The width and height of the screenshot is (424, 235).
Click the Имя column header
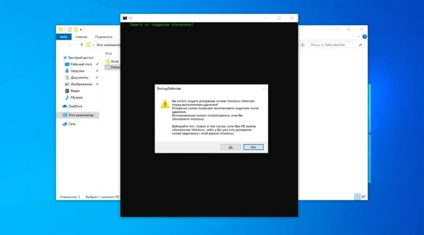point(108,54)
